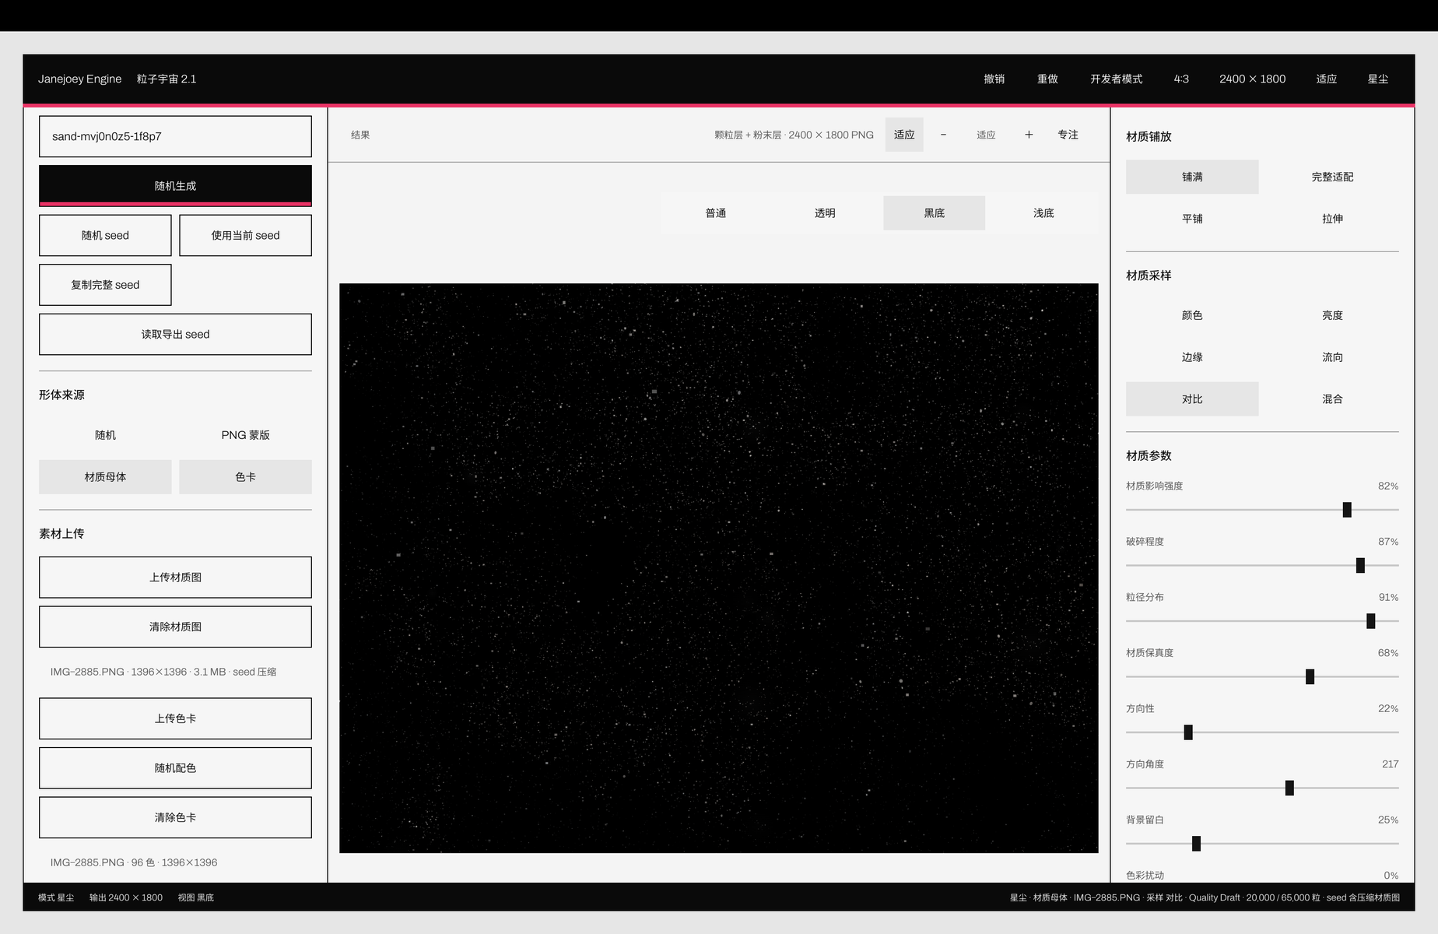This screenshot has height=934, width=1438.
Task: Toggle 材质母体 shape source
Action: tap(105, 476)
